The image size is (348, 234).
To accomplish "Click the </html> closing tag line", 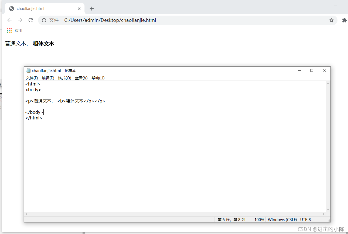I will coord(34,118).
